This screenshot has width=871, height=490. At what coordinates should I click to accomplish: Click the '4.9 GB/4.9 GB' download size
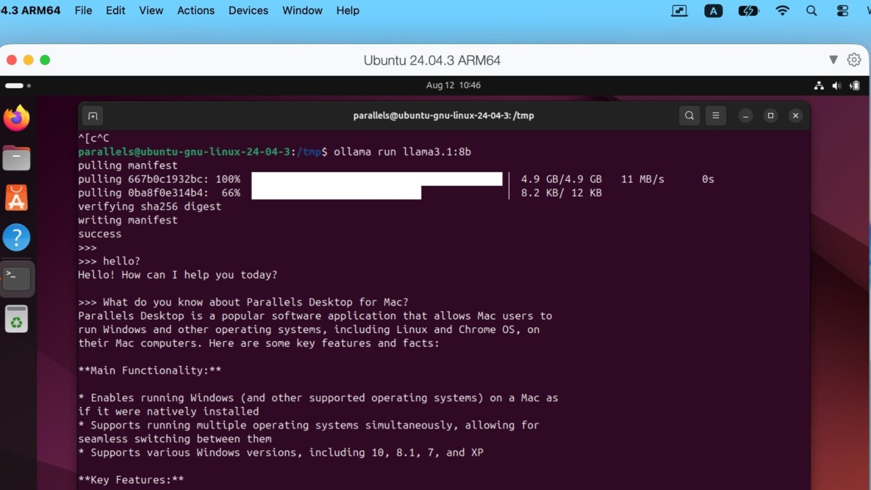(x=561, y=179)
